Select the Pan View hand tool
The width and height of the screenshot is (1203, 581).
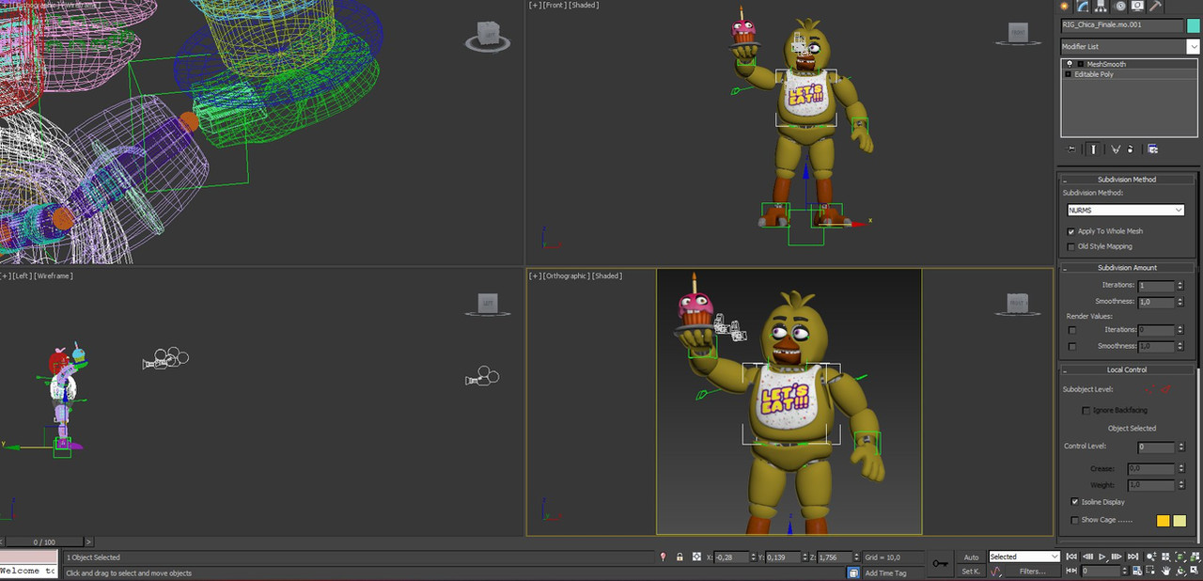(1166, 572)
